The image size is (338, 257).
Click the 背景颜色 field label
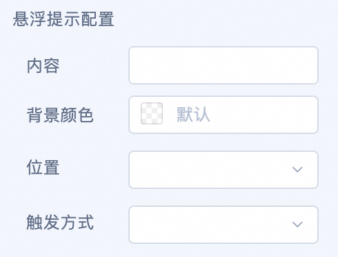[60, 115]
